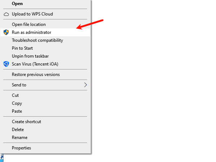Choose Run as administrator
Viewport: 216px width, 162px height.
point(45,32)
